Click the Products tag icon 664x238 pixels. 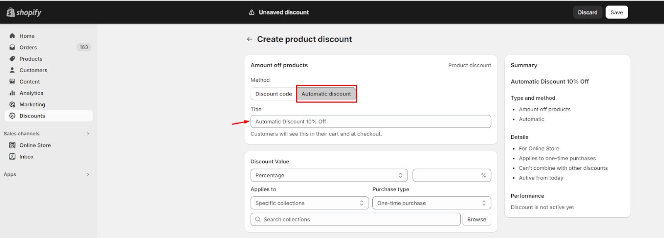pos(12,59)
